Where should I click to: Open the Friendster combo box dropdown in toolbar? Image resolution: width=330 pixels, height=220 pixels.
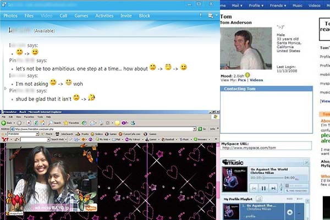pos(37,134)
